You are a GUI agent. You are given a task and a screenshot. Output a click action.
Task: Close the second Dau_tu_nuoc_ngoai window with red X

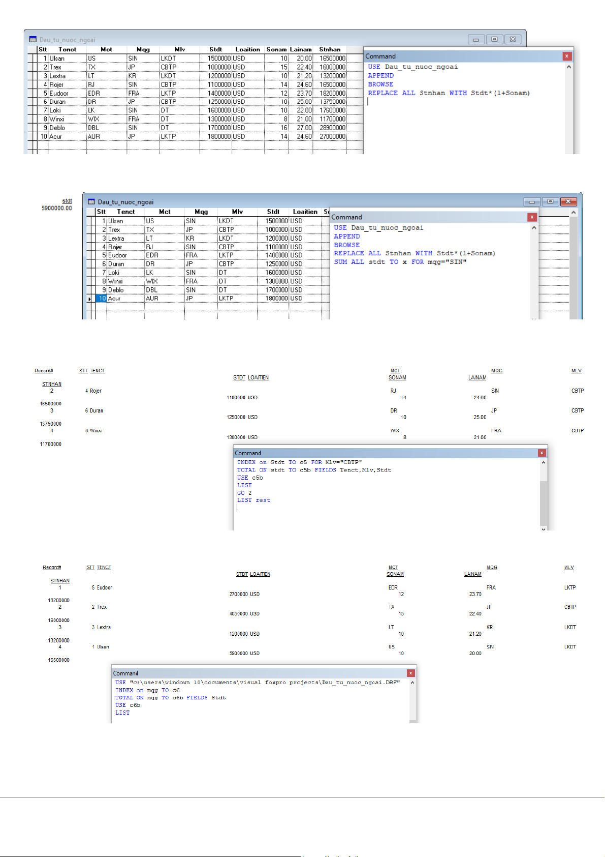tap(568, 201)
